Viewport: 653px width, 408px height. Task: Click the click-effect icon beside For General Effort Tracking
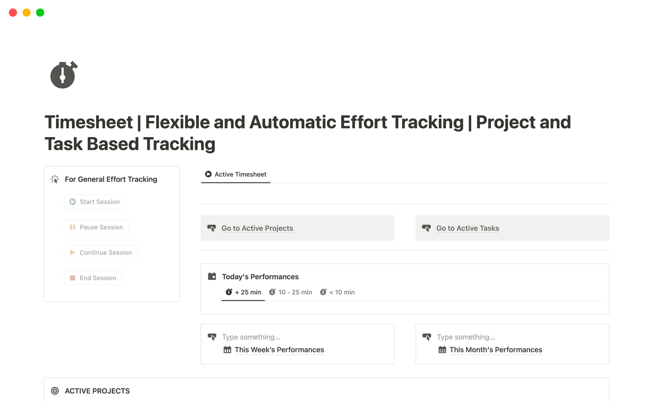tap(55, 179)
